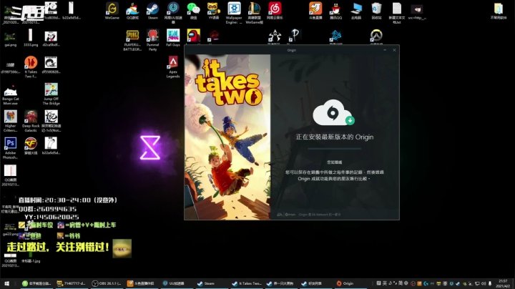Open the gai.png file on desktop
This screenshot has width=515, height=289.
coord(11,39)
